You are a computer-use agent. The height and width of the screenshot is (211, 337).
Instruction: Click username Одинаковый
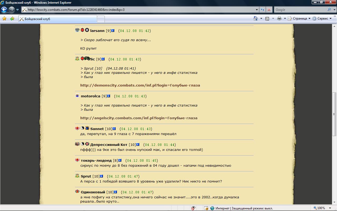pos(93,192)
